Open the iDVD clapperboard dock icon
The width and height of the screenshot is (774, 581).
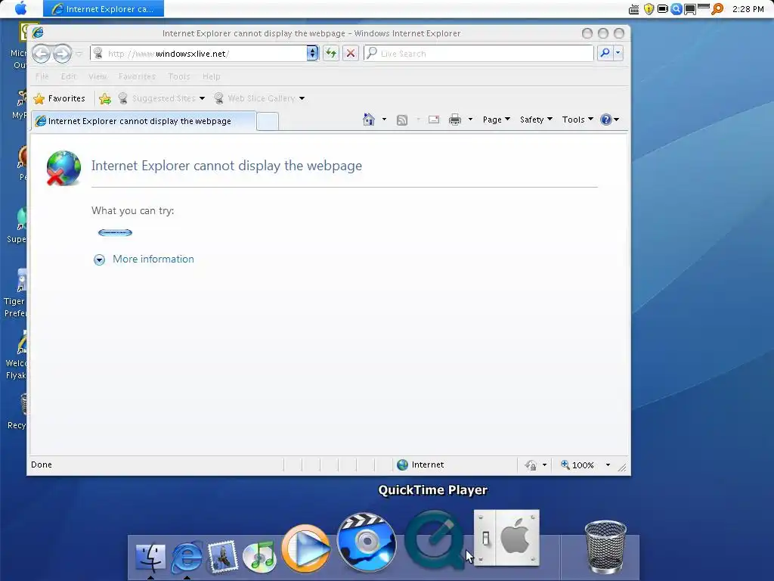[x=367, y=542]
